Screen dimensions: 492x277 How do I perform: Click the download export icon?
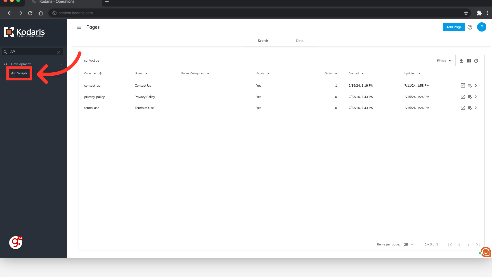(x=461, y=61)
